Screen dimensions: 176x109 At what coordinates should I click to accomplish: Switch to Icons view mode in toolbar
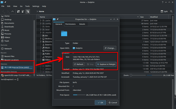(x=18, y=11)
